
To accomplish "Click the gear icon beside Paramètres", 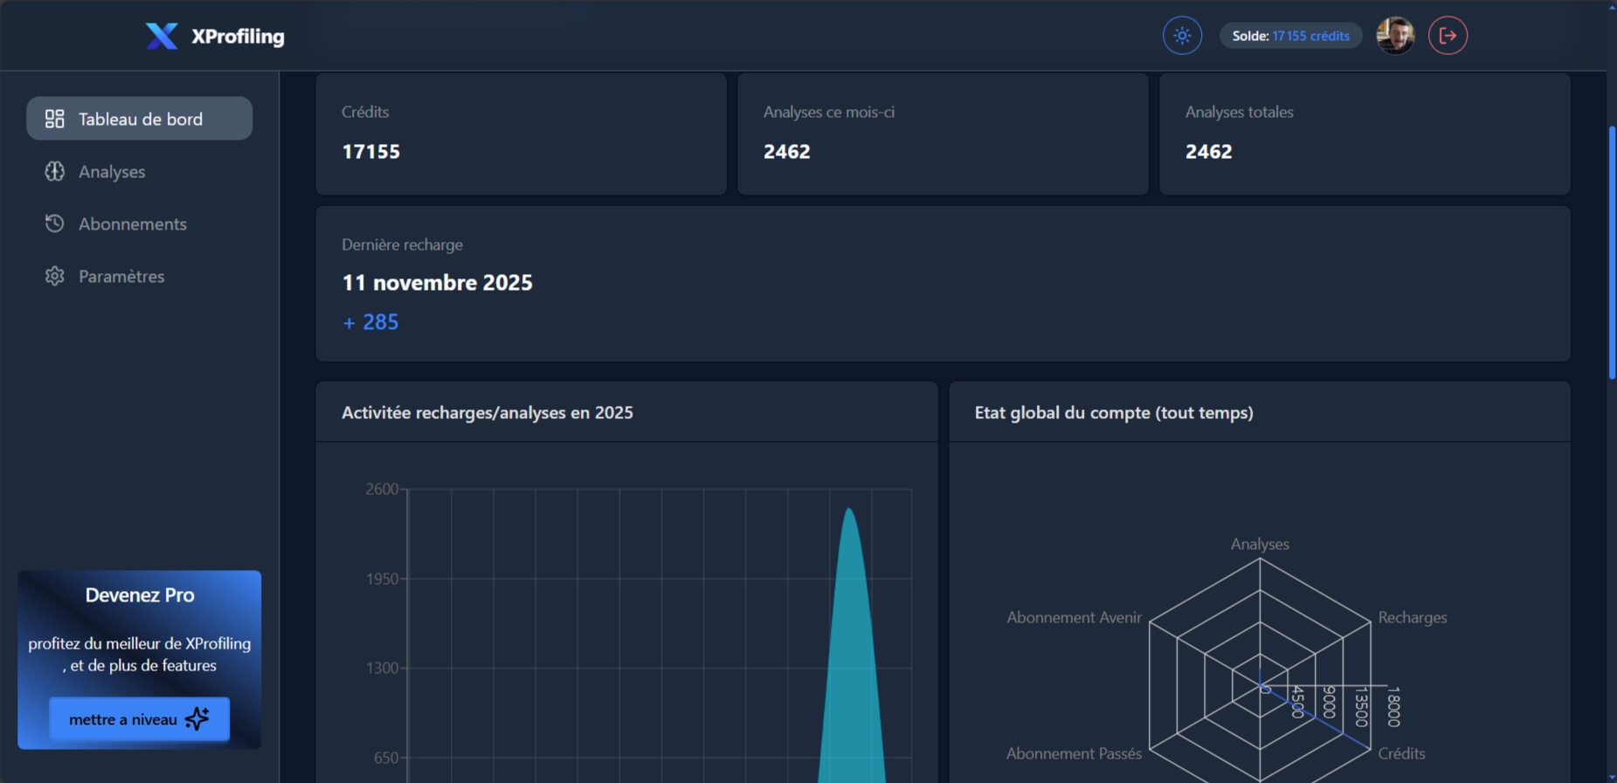I will [x=55, y=277].
